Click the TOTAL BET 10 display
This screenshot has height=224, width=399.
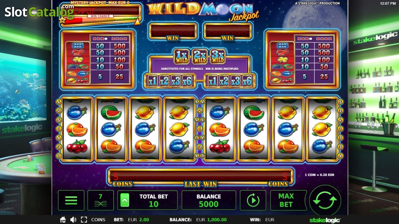pyautogui.click(x=148, y=200)
